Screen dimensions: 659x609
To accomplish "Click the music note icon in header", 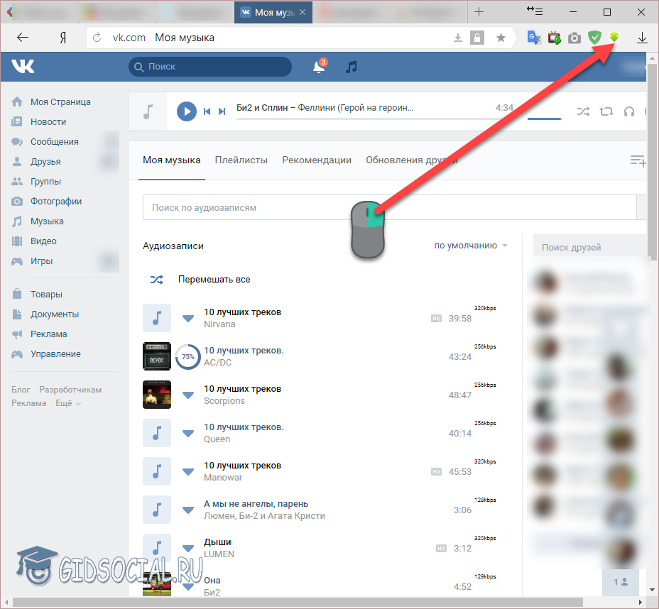I will [x=351, y=67].
